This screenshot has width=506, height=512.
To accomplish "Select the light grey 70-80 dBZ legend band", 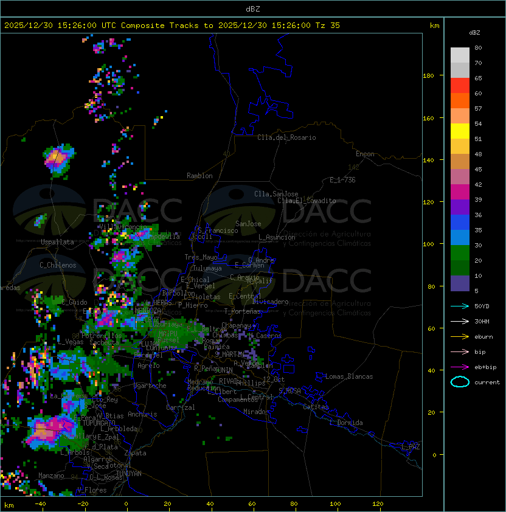I will point(460,55).
